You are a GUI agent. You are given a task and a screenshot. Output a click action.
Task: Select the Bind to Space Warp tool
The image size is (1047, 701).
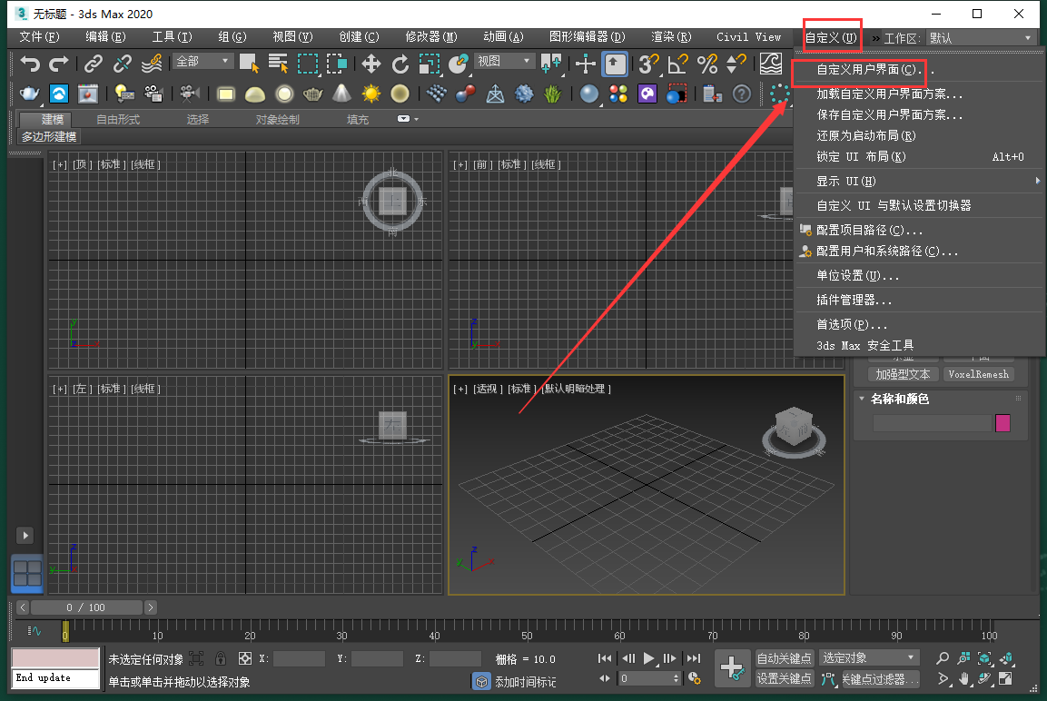point(152,64)
